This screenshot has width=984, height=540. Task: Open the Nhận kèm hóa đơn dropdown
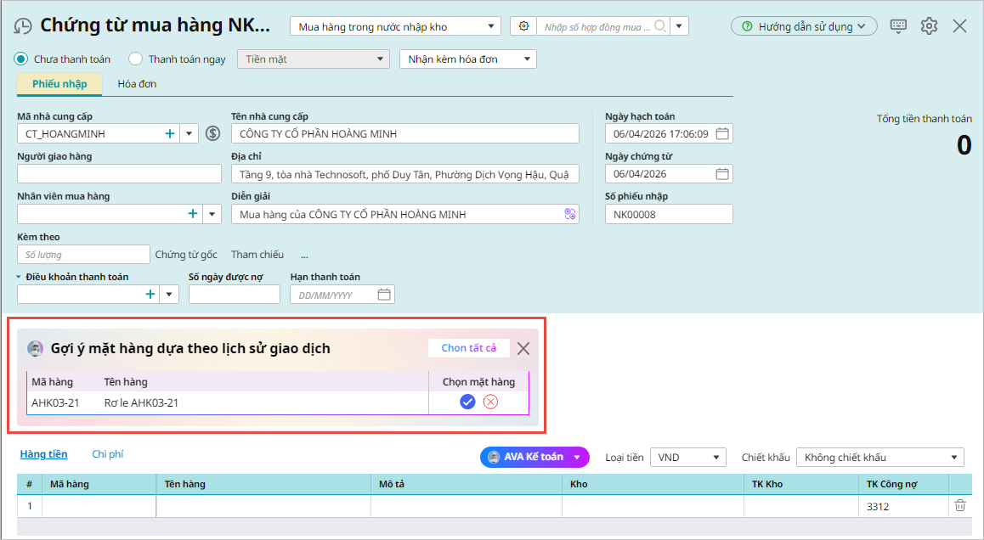(467, 59)
